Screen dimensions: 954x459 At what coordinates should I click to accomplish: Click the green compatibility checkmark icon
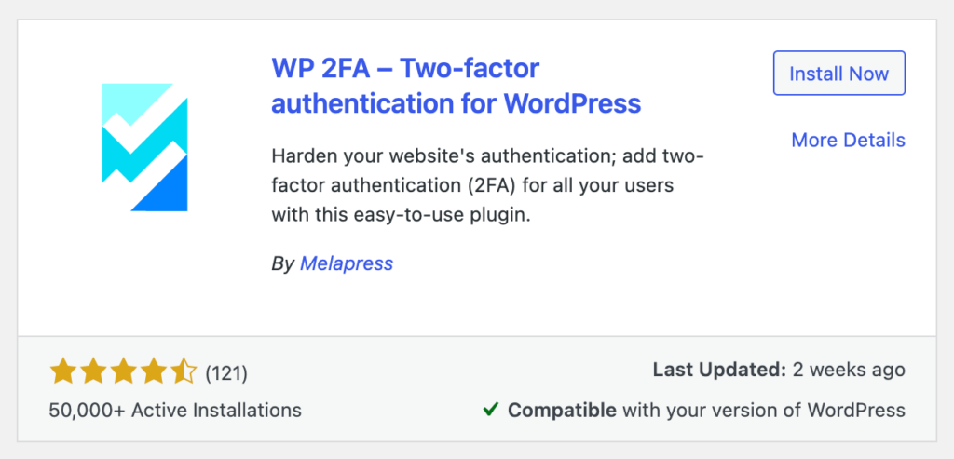tap(490, 410)
